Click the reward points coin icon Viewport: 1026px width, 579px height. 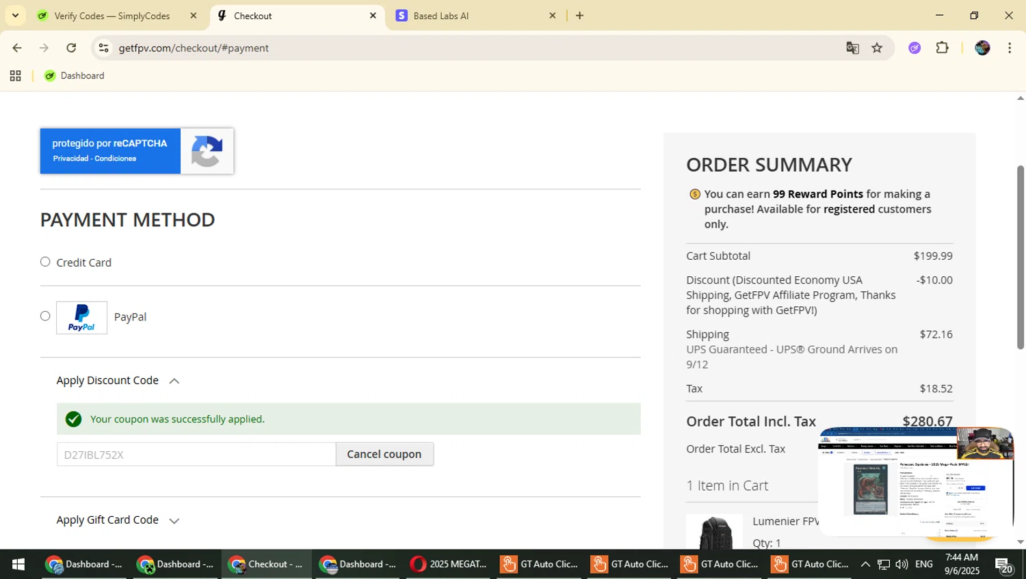pyautogui.click(x=695, y=194)
